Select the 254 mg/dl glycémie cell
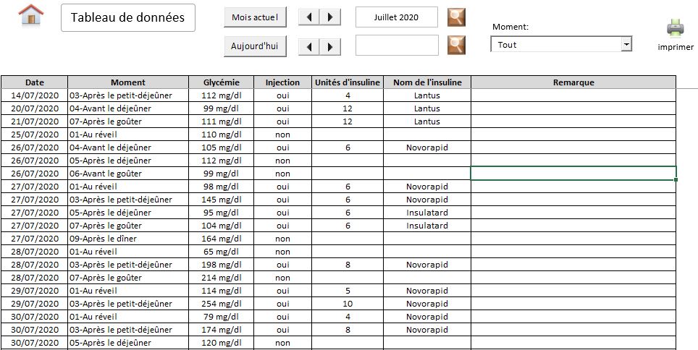The height and width of the screenshot is (350, 698). click(222, 304)
